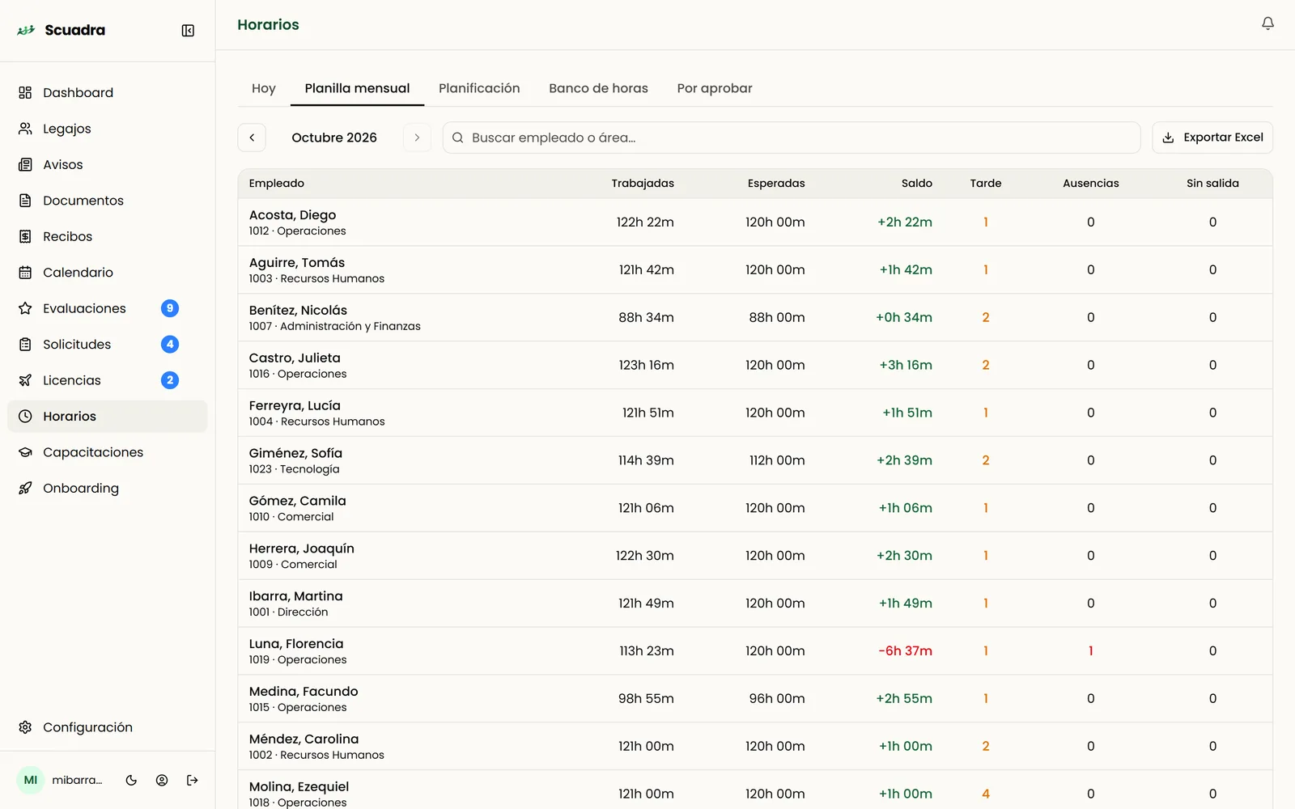This screenshot has width=1295, height=809.
Task: Click the Scuadra logo
Action: (61, 31)
